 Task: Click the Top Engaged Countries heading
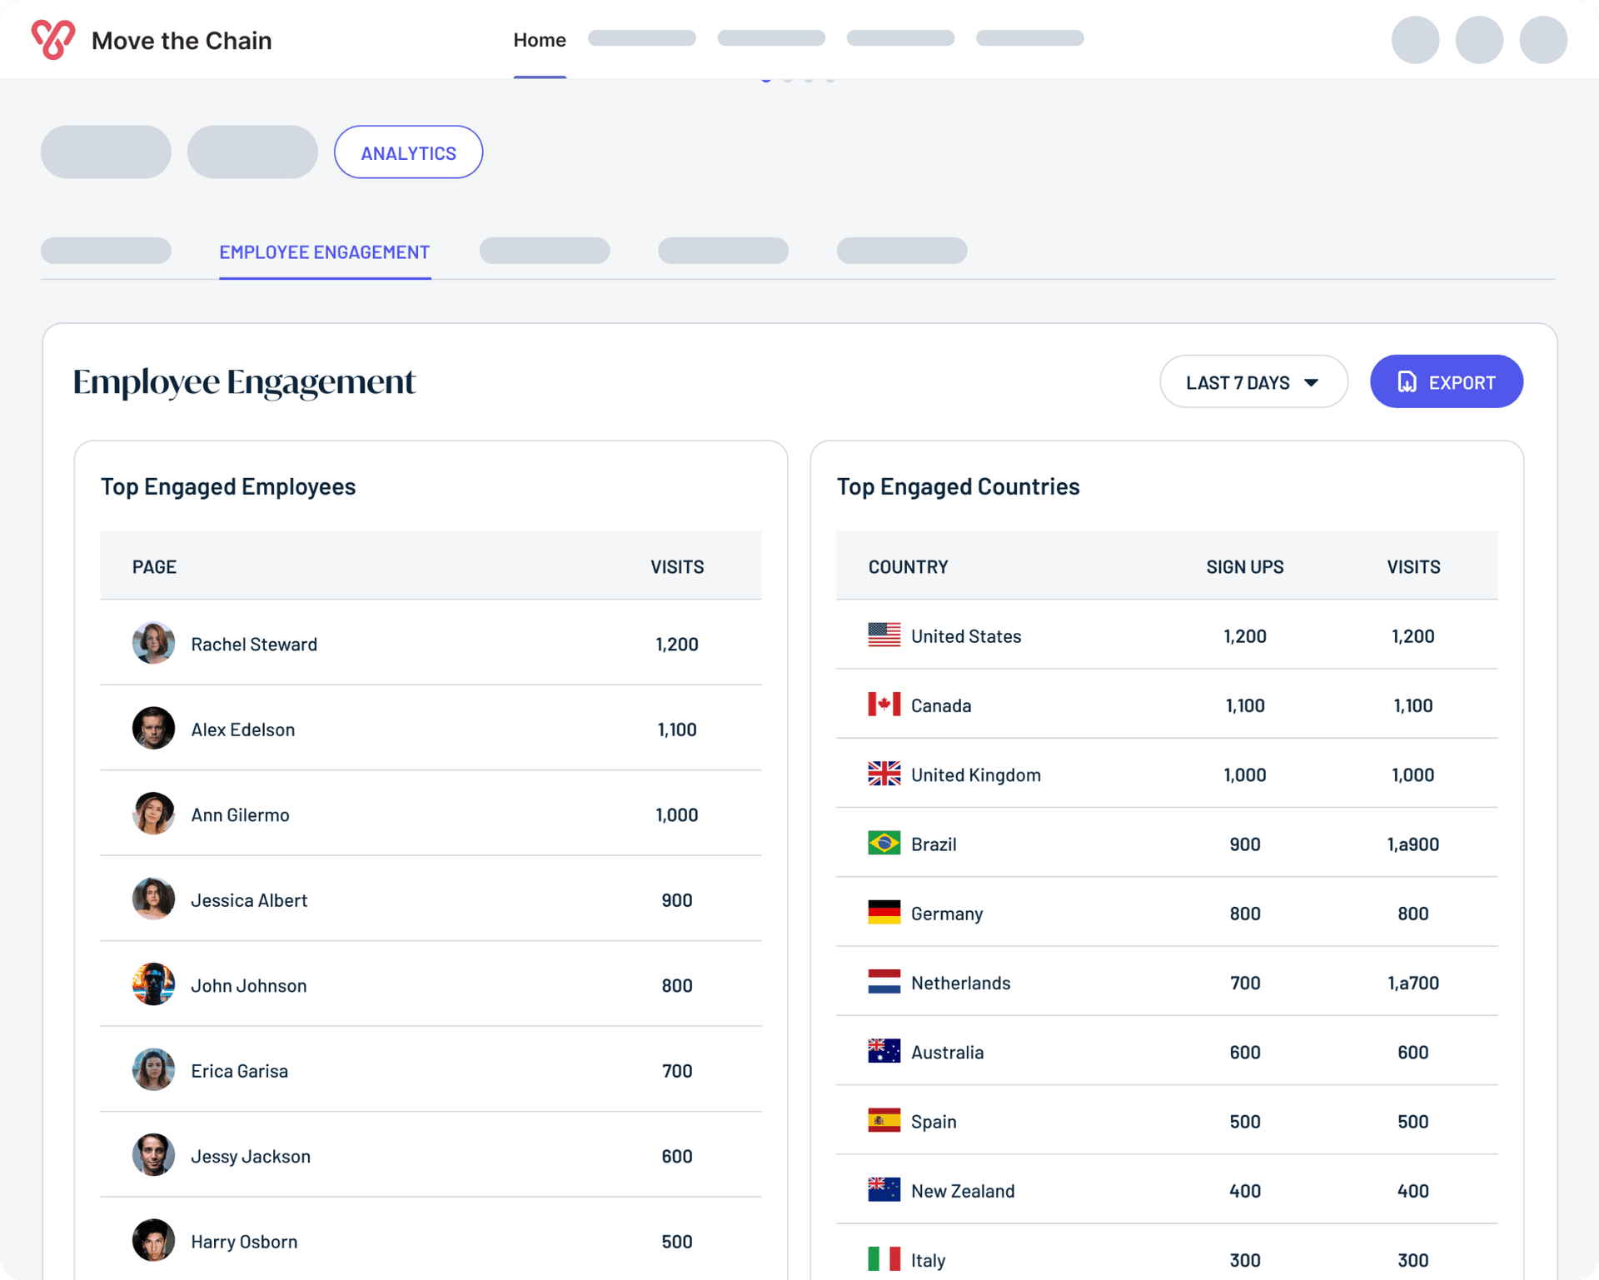pyautogui.click(x=958, y=486)
